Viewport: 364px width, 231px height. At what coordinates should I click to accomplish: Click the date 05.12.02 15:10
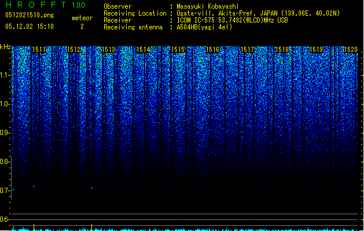tap(30, 27)
